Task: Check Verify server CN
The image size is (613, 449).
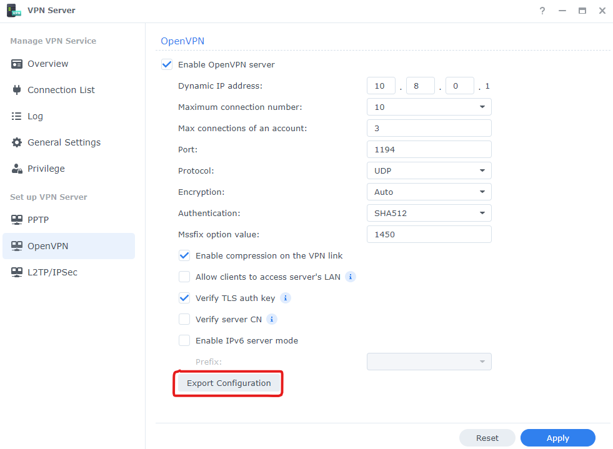Action: 184,319
